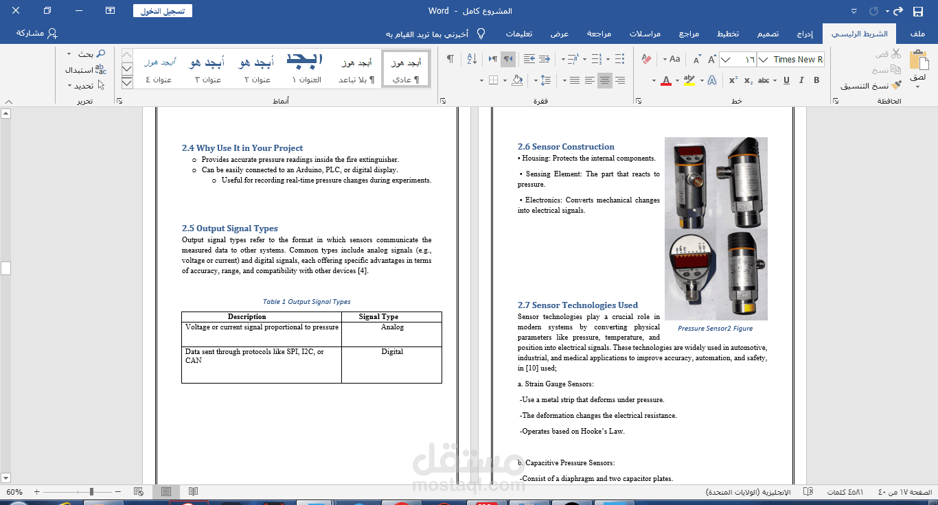Click the Line and Paragraph Spacing icon
The height and width of the screenshot is (505, 938).
click(546, 80)
